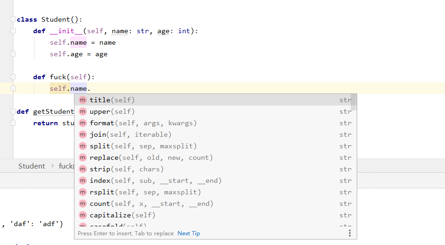This screenshot has height=245, width=445.
Task: Select the strip(self, chars) completion
Action: click(126, 169)
